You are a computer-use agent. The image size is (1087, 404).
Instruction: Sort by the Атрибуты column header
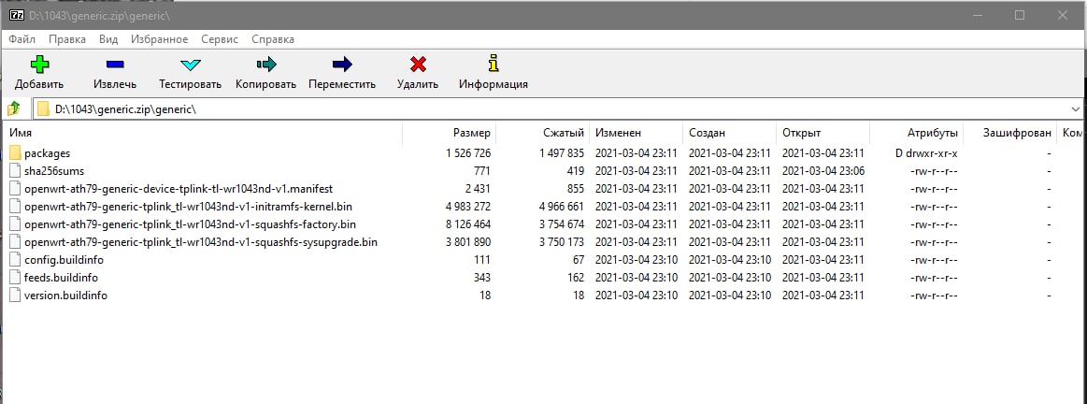point(917,133)
